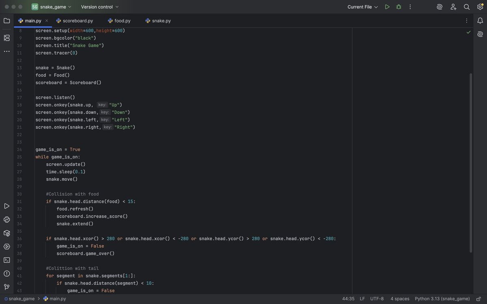Open More tool windows ellipsis in left sidebar
The width and height of the screenshot is (487, 304).
tap(6, 51)
